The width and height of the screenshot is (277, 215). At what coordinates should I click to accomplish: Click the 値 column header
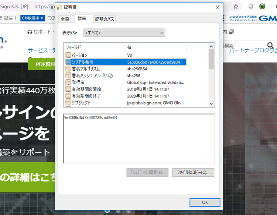pos(155,47)
